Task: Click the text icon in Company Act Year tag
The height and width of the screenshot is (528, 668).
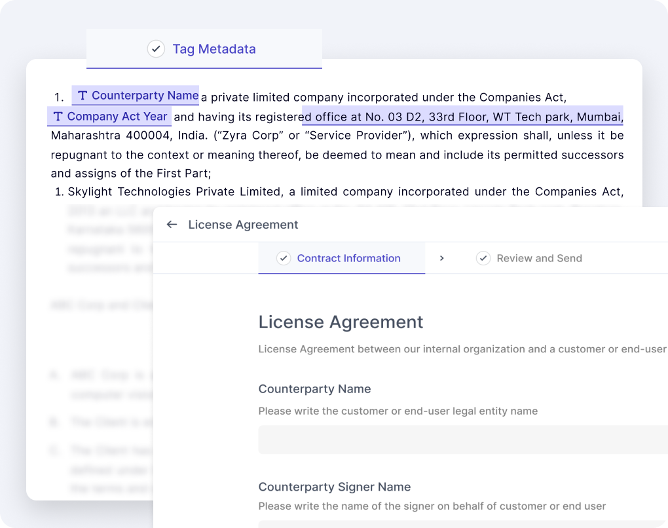Action: 58,117
